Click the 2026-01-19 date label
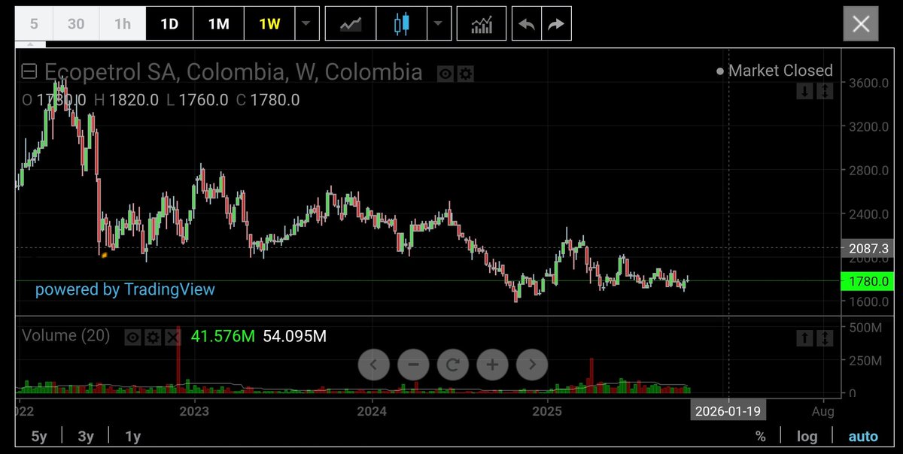 tap(728, 411)
